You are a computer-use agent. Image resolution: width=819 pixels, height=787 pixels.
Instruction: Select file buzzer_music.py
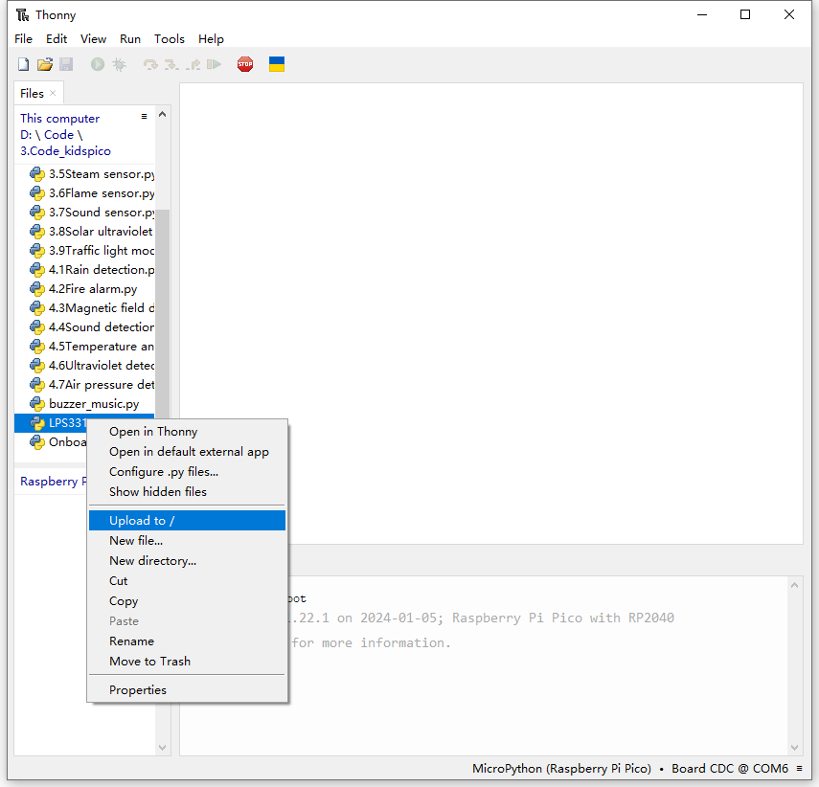(x=84, y=404)
